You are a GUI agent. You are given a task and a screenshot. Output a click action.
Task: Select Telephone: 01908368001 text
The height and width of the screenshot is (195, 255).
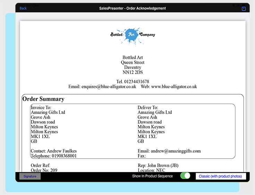(54, 156)
